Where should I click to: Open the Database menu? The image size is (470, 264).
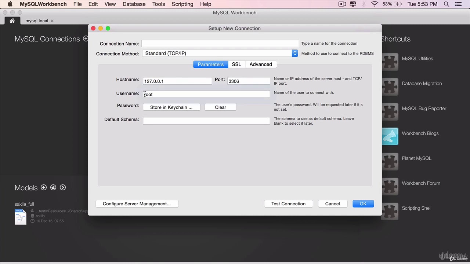click(x=134, y=4)
